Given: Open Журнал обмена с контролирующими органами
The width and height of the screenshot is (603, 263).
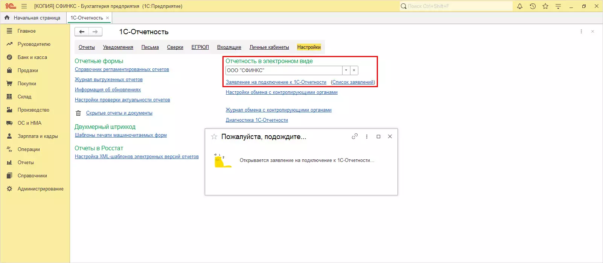Looking at the screenshot, I should coord(279,110).
